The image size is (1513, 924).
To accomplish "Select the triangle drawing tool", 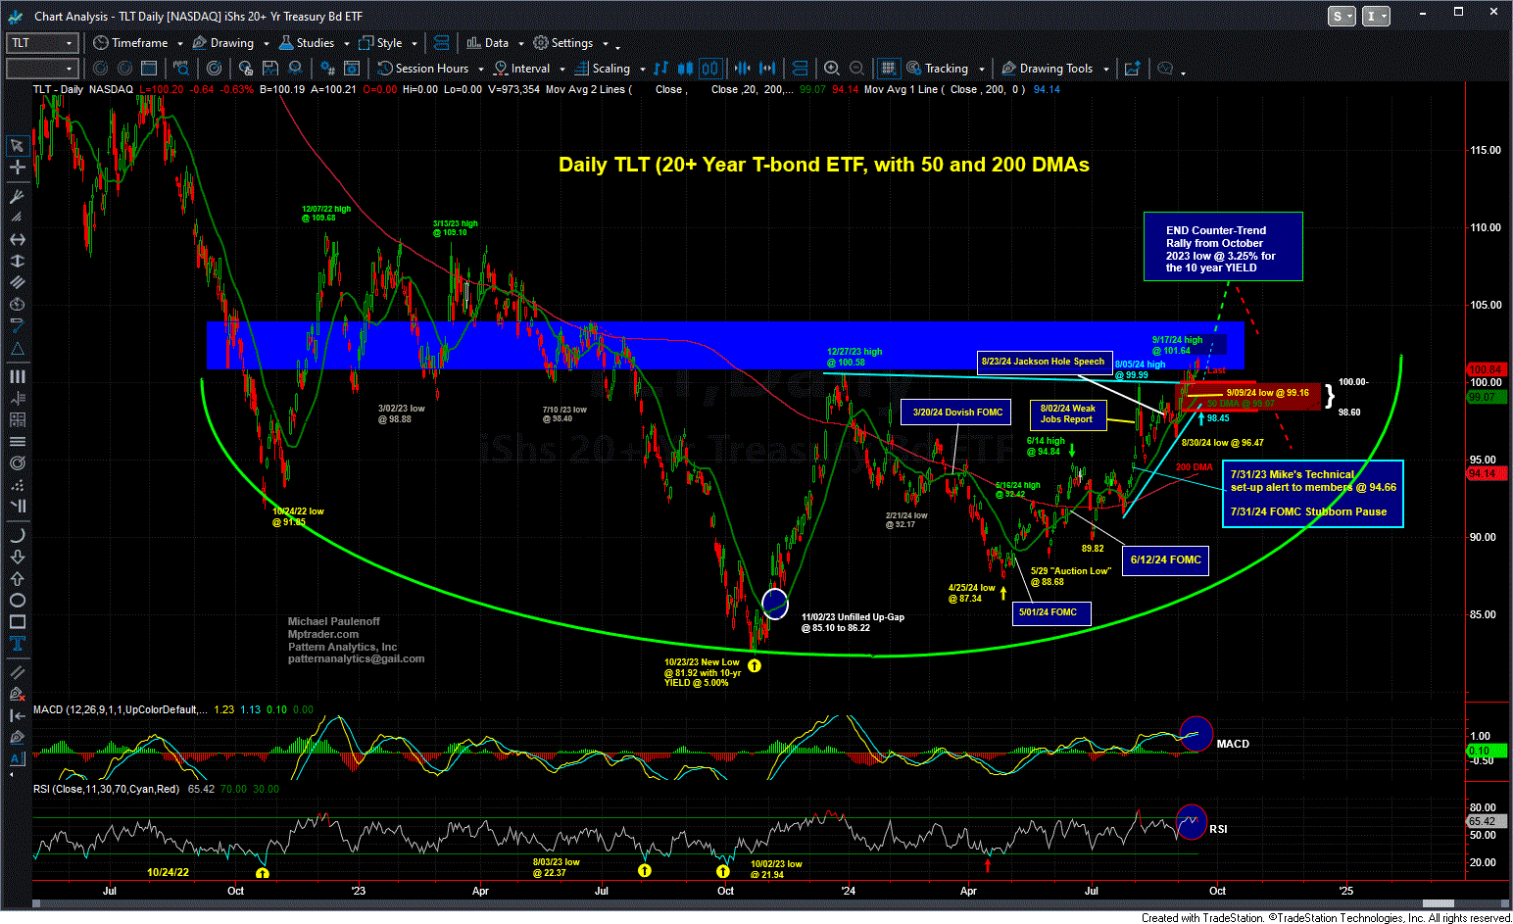I will pos(17,350).
